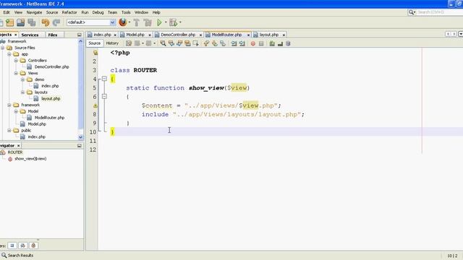Click the Source view button

coord(95,43)
